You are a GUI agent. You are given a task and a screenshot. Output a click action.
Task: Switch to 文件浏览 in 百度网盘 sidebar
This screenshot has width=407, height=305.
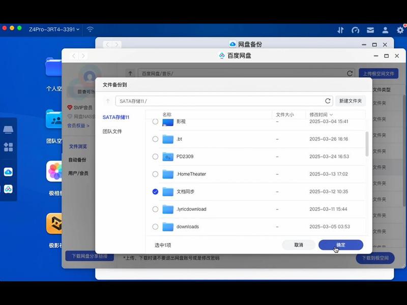pos(78,146)
